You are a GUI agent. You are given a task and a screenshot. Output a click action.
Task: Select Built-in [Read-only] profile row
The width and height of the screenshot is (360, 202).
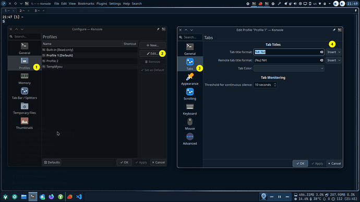pos(90,49)
